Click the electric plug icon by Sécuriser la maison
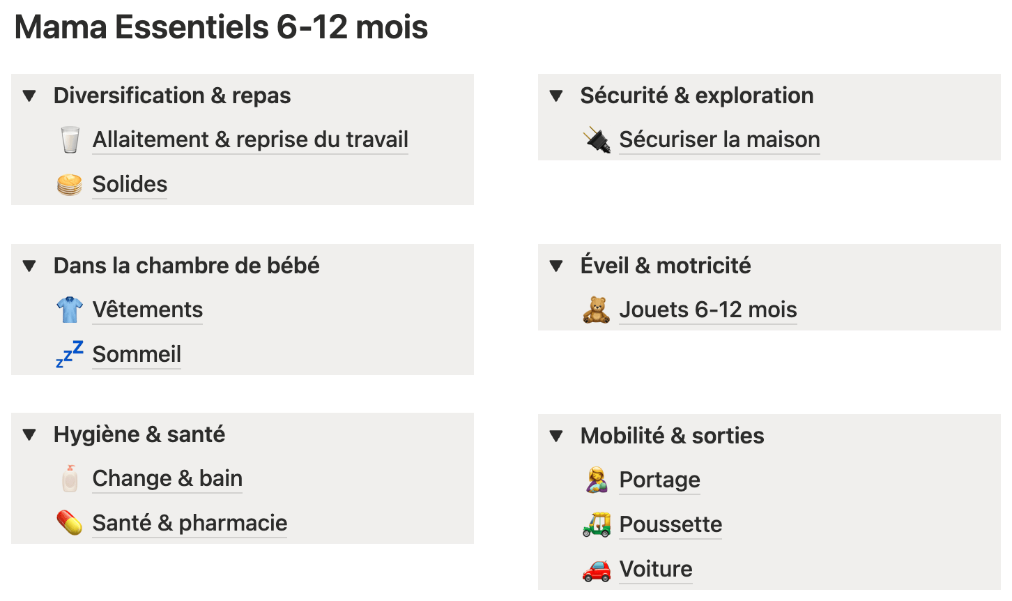The height and width of the screenshot is (601, 1012). pyautogui.click(x=597, y=140)
